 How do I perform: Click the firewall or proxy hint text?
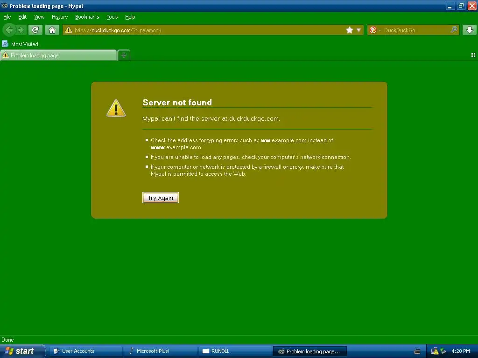pyautogui.click(x=247, y=170)
